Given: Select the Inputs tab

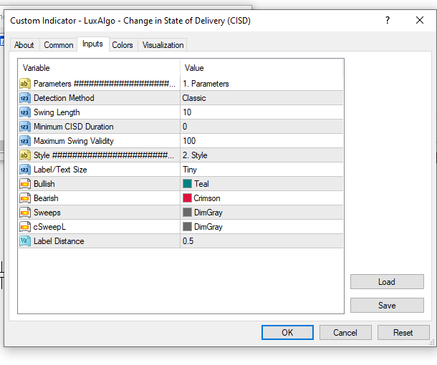Looking at the screenshot, I should pyautogui.click(x=92, y=44).
